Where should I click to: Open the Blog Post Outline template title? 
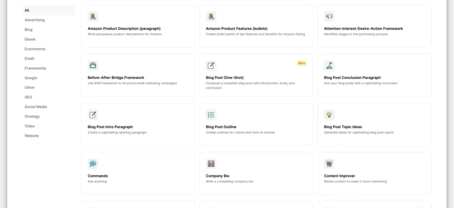click(x=222, y=127)
